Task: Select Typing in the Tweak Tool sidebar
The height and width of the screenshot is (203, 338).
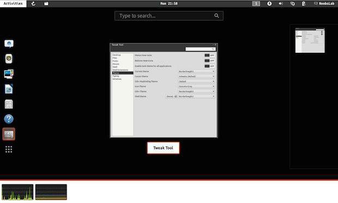Action: pyautogui.click(x=116, y=76)
